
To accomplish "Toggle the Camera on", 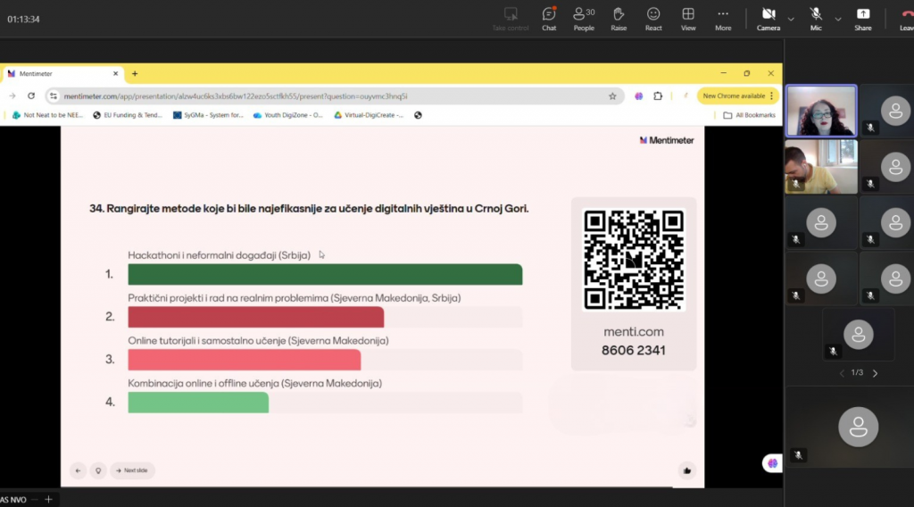I will tap(768, 18).
